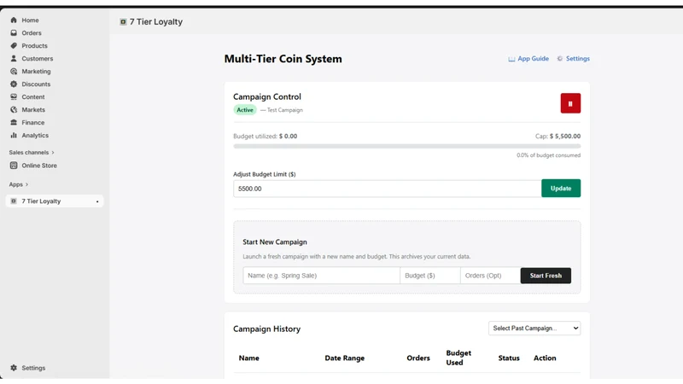Click the 7 Tier Loyalty sidebar app icon
The width and height of the screenshot is (683, 384).
point(14,201)
